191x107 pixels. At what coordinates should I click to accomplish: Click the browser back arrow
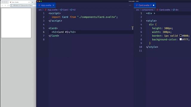[2, 5]
